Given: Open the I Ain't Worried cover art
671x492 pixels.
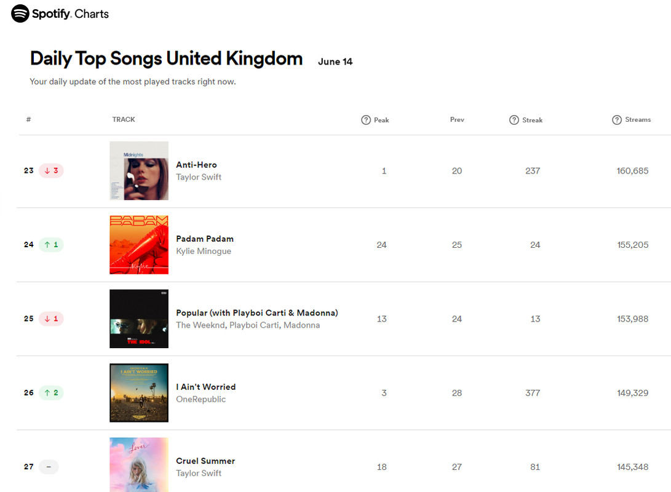Looking at the screenshot, I should pyautogui.click(x=139, y=393).
